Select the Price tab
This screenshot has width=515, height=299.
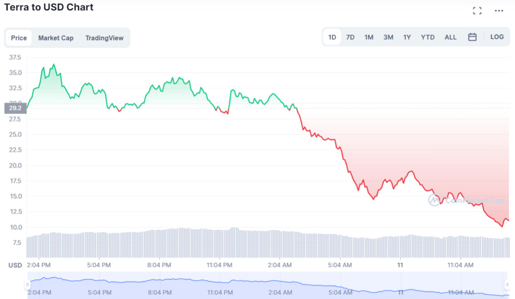point(19,38)
